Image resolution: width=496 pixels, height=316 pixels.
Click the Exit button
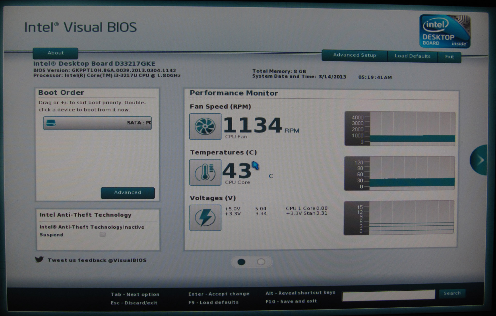coord(450,57)
